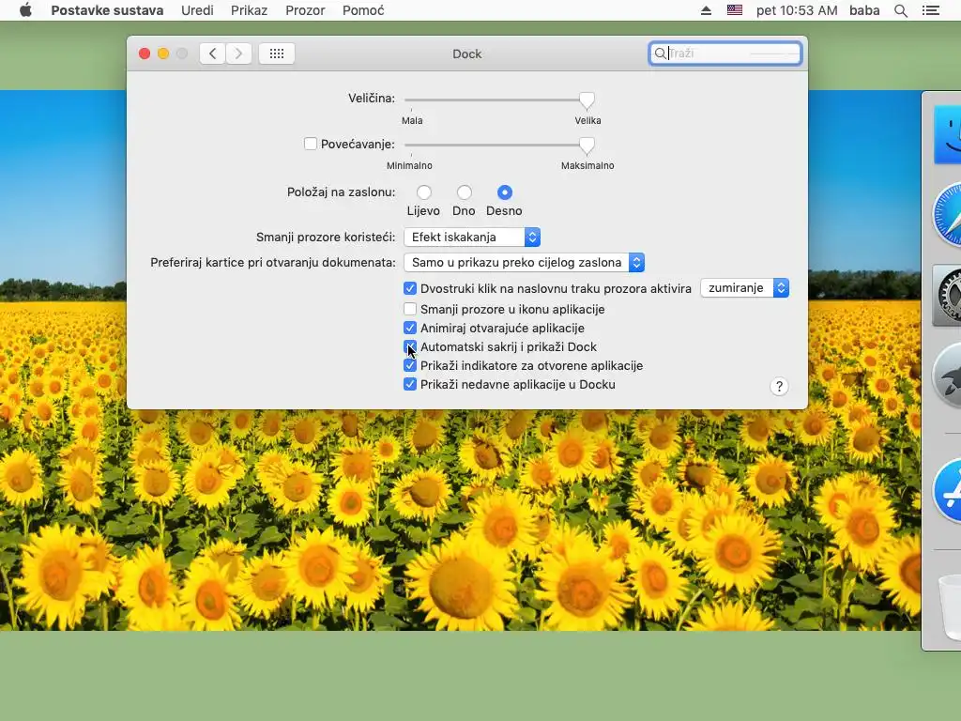961x721 pixels.
Task: Click the Mala label under size slider
Action: pos(412,121)
